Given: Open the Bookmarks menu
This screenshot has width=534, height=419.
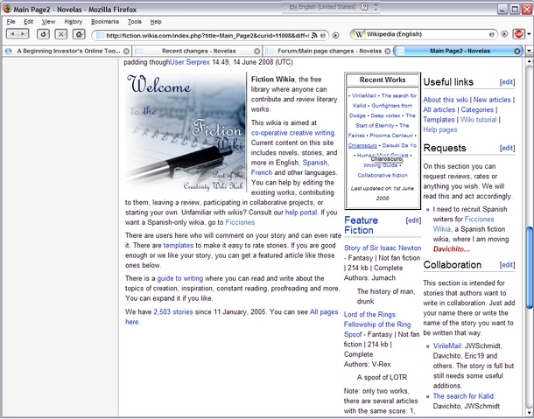Looking at the screenshot, I should [105, 22].
